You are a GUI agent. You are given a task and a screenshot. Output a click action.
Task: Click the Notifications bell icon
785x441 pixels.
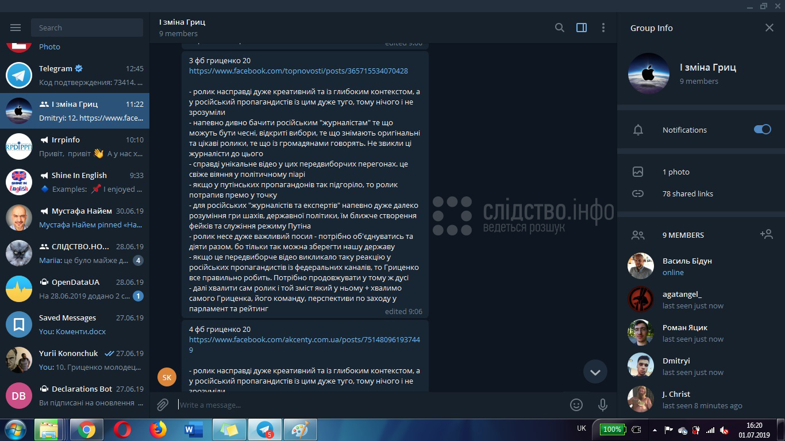pyautogui.click(x=638, y=130)
